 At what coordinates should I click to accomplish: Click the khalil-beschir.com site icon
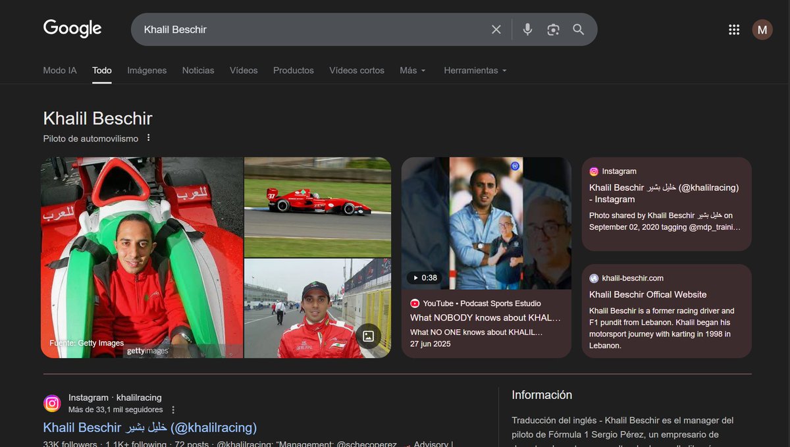pyautogui.click(x=594, y=278)
